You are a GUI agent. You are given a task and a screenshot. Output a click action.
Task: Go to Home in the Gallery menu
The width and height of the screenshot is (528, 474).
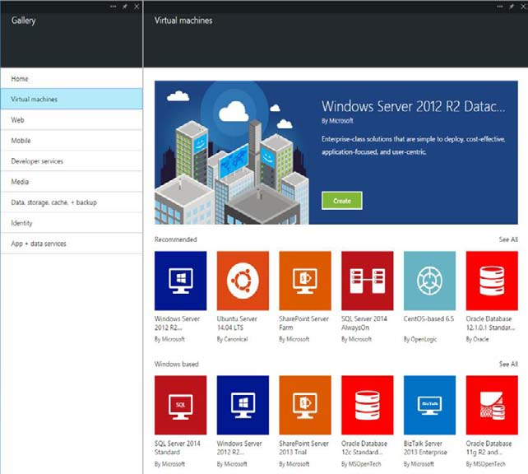[20, 79]
